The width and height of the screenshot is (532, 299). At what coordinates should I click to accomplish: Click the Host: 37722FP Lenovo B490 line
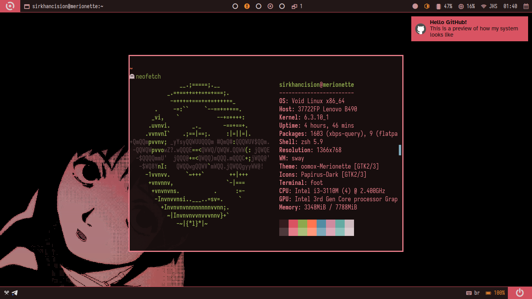tap(318, 109)
